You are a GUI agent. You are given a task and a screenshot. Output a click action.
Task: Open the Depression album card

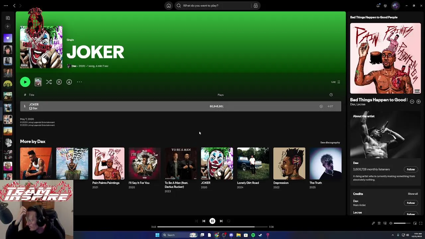(289, 168)
